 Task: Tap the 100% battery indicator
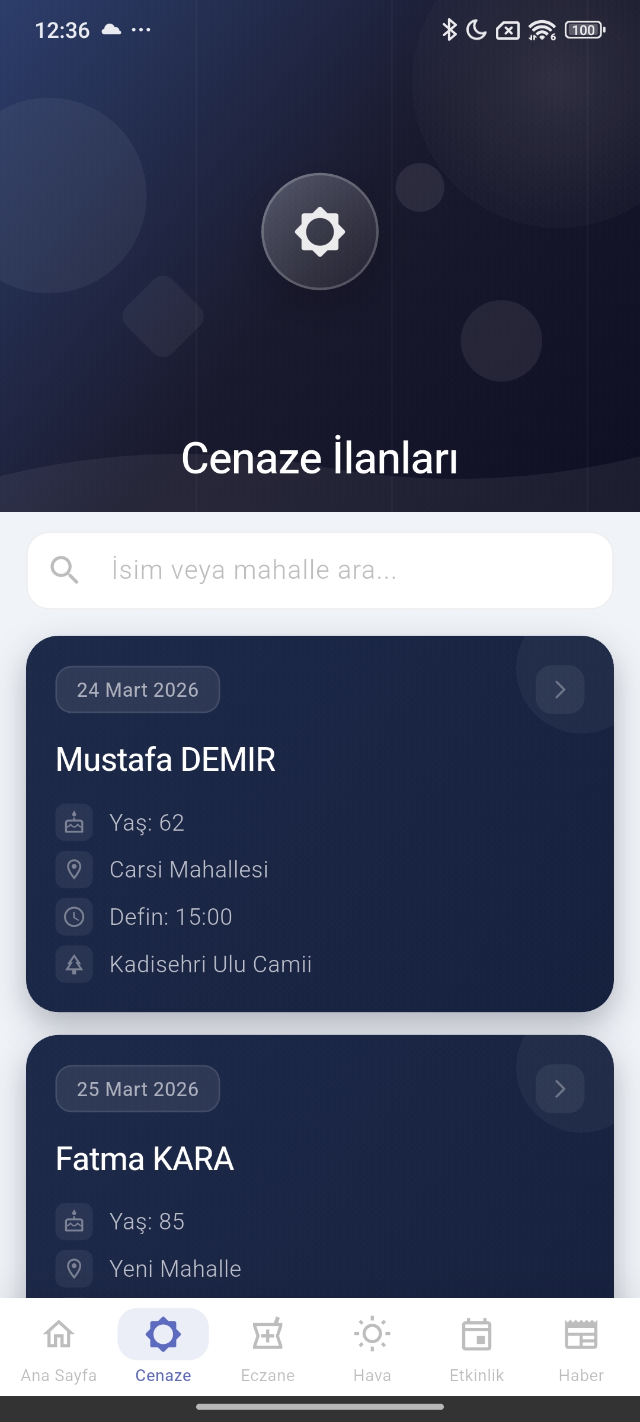click(584, 30)
